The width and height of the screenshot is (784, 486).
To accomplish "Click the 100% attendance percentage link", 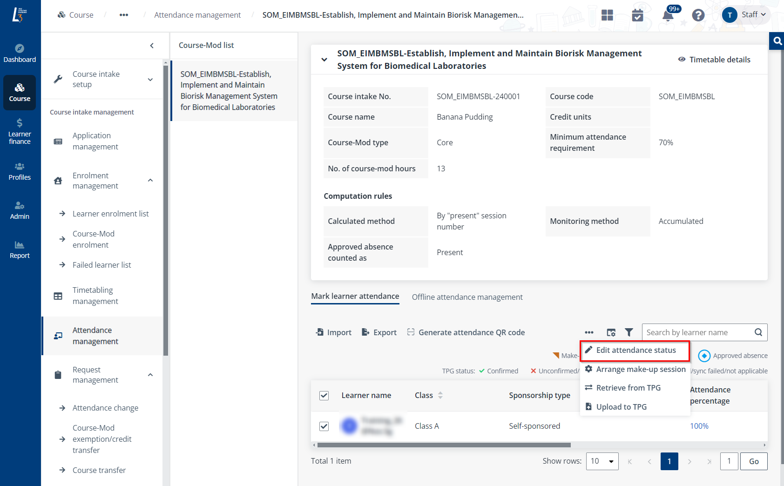I will 699,426.
